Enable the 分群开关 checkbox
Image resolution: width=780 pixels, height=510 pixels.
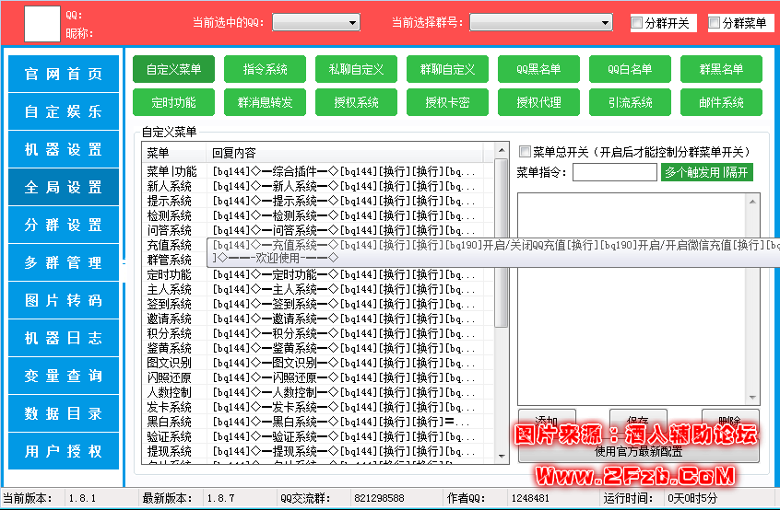[x=637, y=24]
